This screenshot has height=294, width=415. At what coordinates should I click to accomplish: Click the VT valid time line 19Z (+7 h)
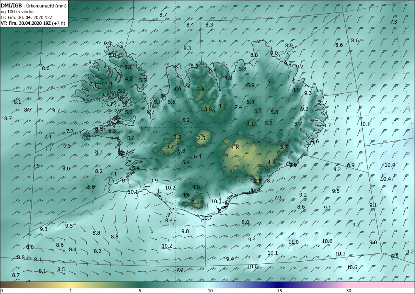click(x=33, y=23)
